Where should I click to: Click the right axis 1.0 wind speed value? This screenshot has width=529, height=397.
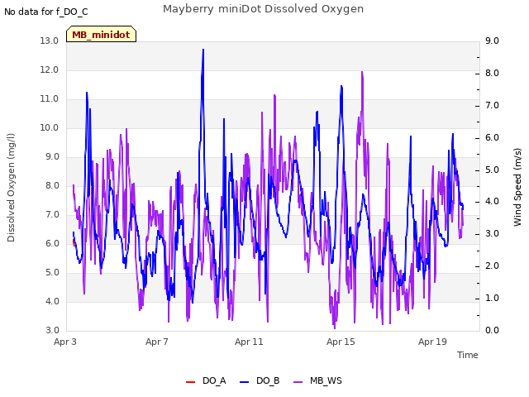point(493,298)
